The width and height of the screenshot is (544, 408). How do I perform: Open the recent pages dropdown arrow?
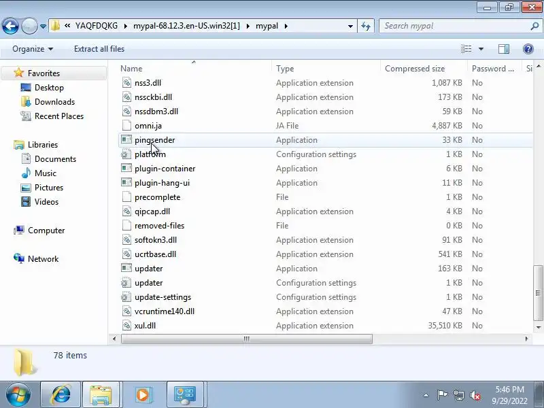point(43,27)
